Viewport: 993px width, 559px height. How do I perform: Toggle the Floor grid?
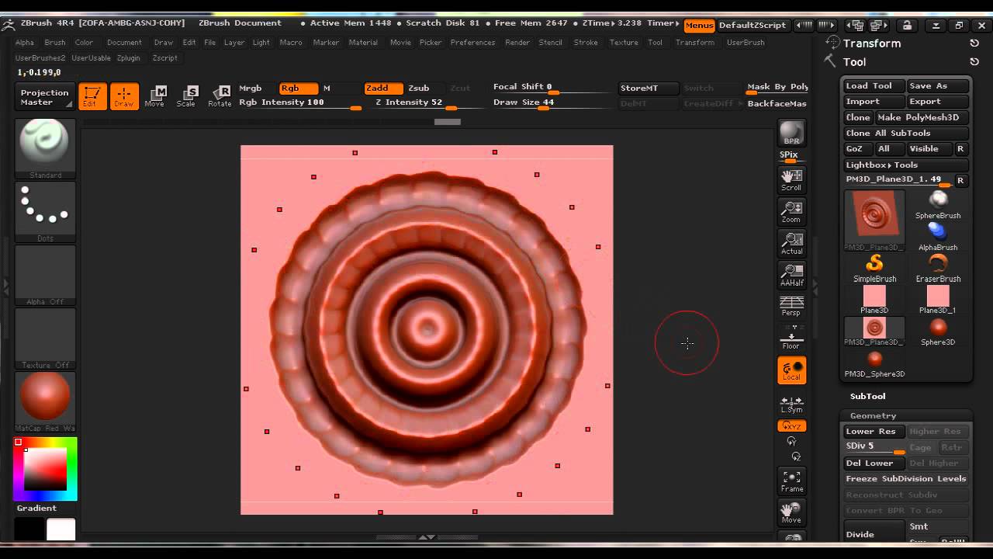tap(791, 339)
